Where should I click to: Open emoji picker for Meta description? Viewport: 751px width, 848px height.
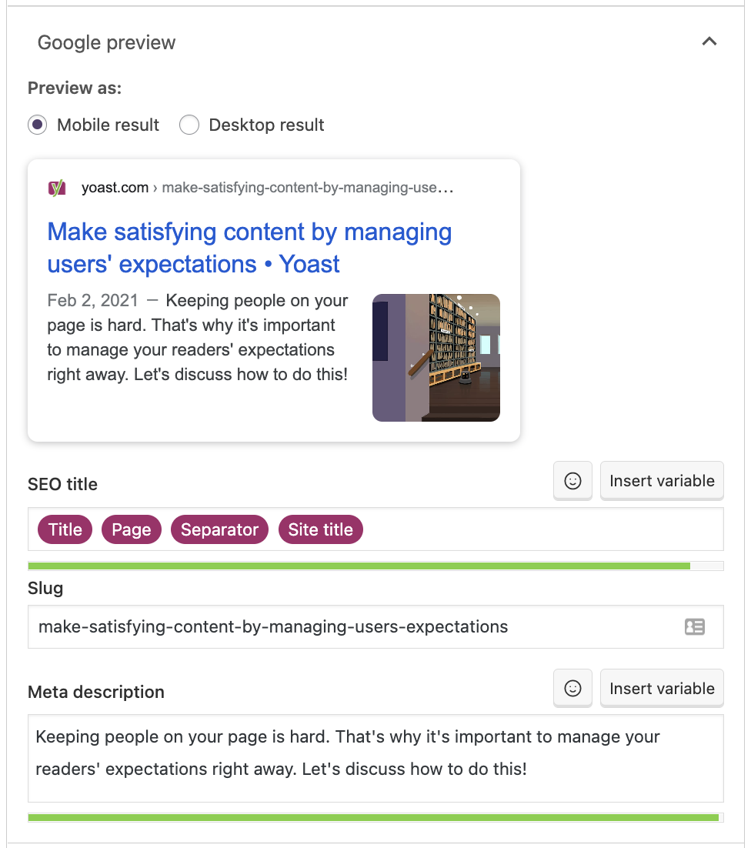pos(572,689)
